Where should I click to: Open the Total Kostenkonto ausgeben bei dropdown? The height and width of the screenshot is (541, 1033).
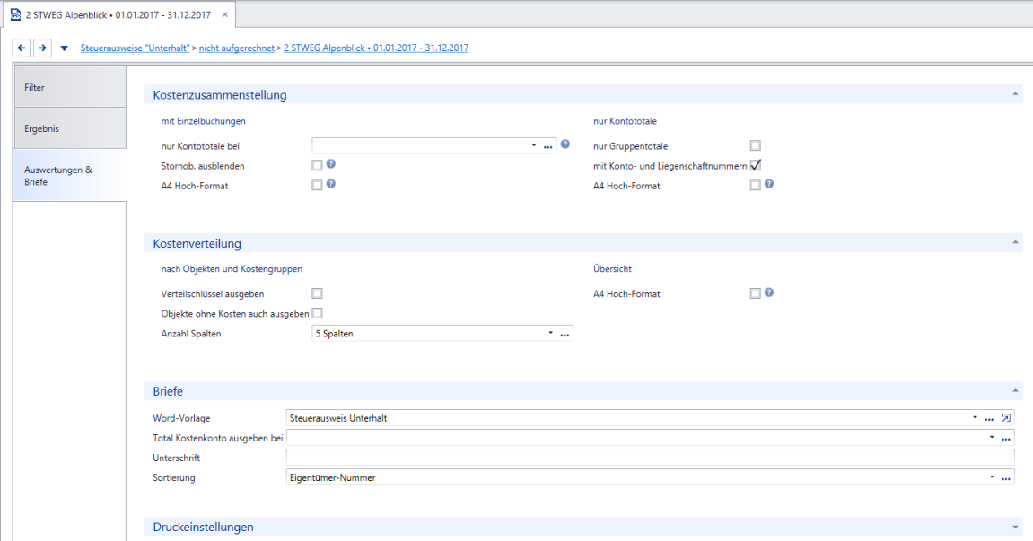992,438
